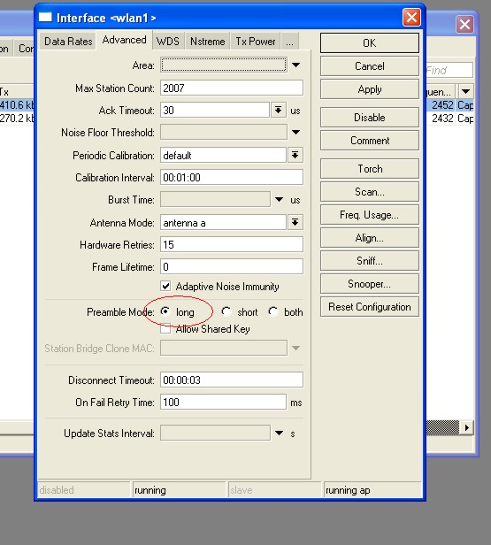
Task: Expand the Update Stats Interval arrow
Action: 279,434
